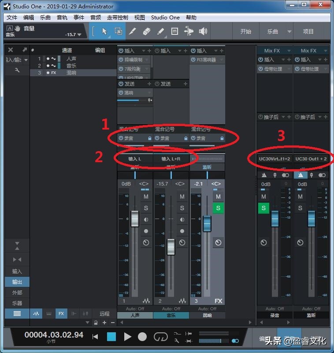
Task: Show 外部 devices panel
Action: 17,293
